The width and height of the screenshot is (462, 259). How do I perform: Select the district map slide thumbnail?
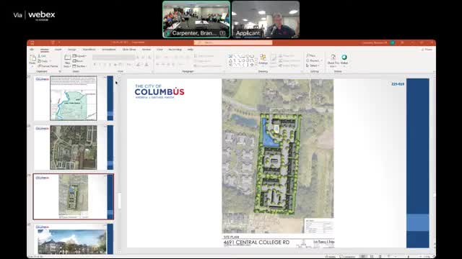74,98
